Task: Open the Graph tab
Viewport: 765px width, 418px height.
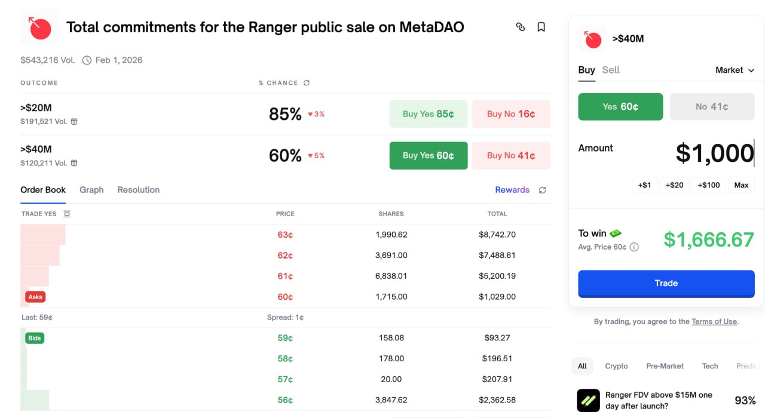Action: click(x=91, y=190)
